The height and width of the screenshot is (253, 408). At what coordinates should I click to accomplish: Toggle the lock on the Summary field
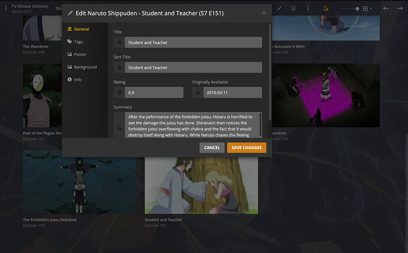pyautogui.click(x=119, y=128)
